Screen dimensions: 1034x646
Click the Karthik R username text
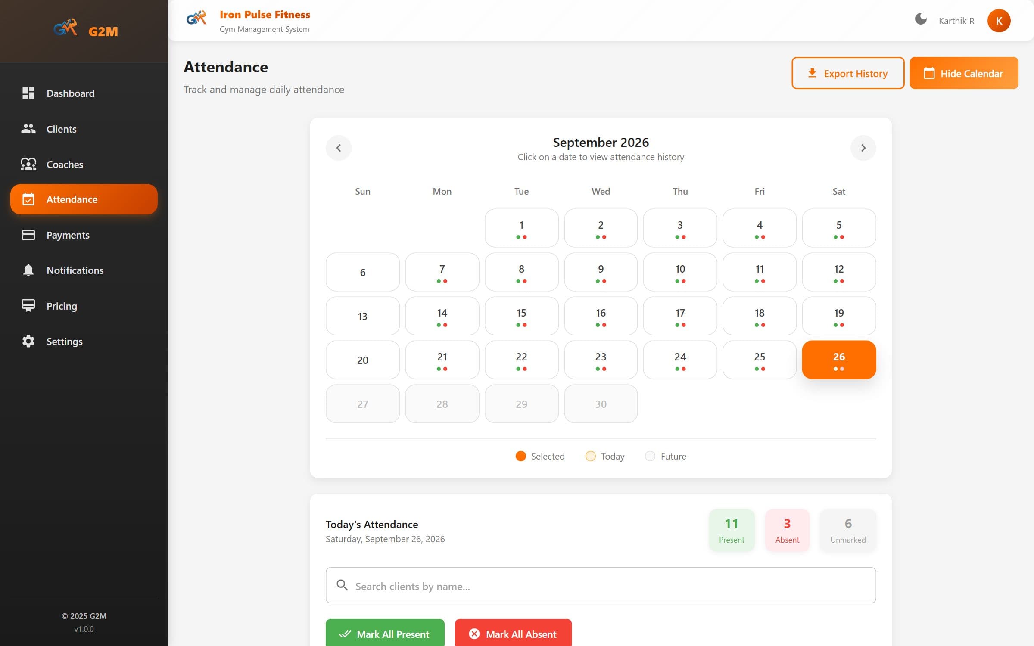click(x=956, y=21)
